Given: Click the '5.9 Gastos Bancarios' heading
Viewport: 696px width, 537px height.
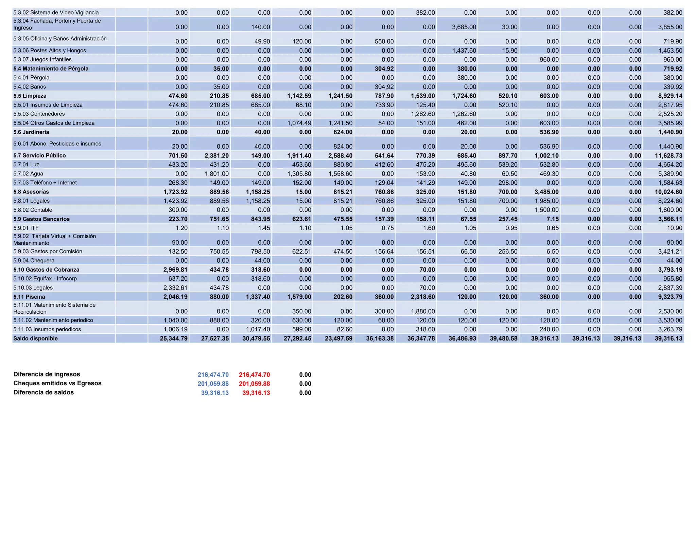Looking at the screenshot, I should (x=41, y=219).
